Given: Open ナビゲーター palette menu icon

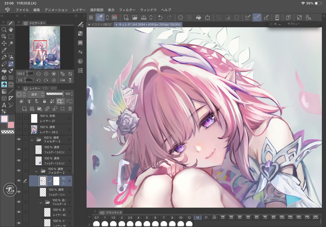Looking at the screenshot, I should click(x=19, y=22).
